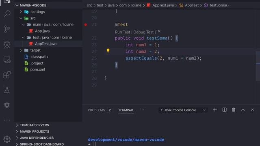The image size is (260, 146).
Task: Click problems count badge 2
Action: (110, 110)
